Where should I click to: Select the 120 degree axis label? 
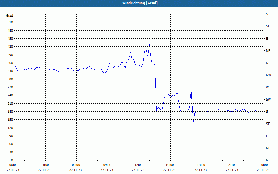click(10, 128)
